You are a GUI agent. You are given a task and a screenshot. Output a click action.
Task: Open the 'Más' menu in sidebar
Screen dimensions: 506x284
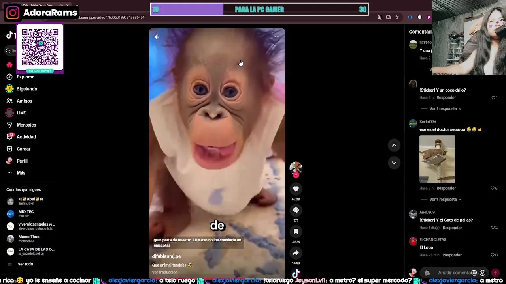click(x=21, y=173)
